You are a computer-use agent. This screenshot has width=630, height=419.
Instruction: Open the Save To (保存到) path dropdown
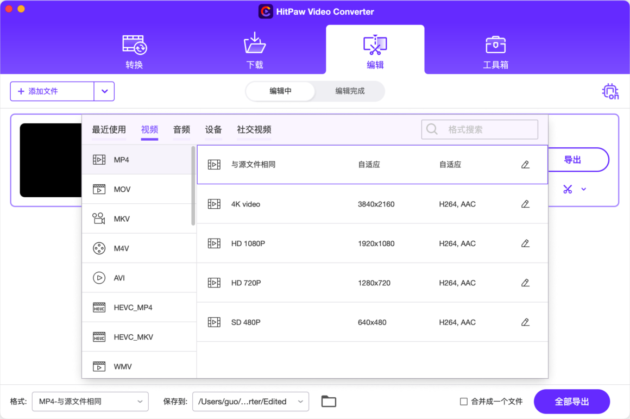point(251,401)
